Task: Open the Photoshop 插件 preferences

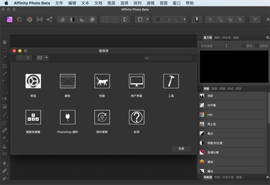Action: [x=68, y=117]
